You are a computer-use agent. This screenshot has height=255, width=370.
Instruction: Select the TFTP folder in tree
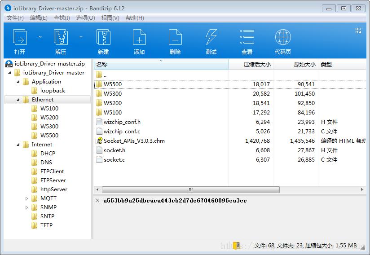point(46,225)
